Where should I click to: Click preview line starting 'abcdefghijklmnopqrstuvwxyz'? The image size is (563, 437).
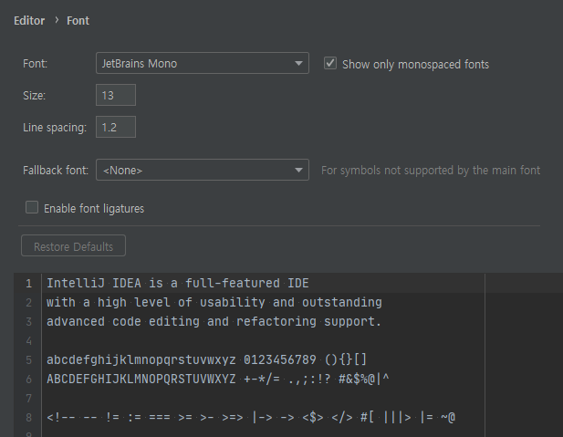(207, 359)
